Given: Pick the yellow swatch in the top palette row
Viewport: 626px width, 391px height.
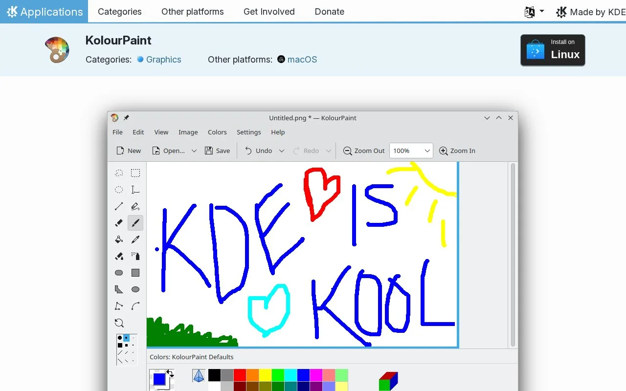Looking at the screenshot, I should click(265, 375).
